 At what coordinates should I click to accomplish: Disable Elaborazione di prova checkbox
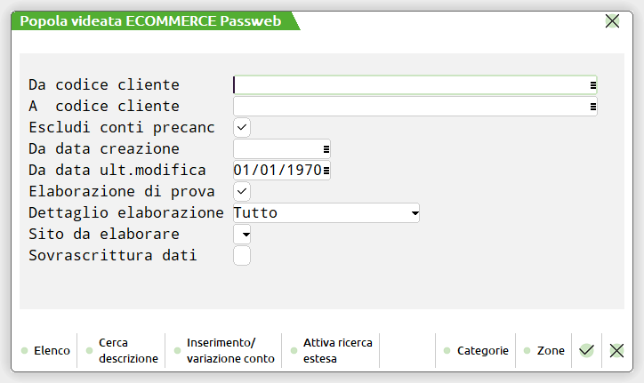pyautogui.click(x=242, y=191)
